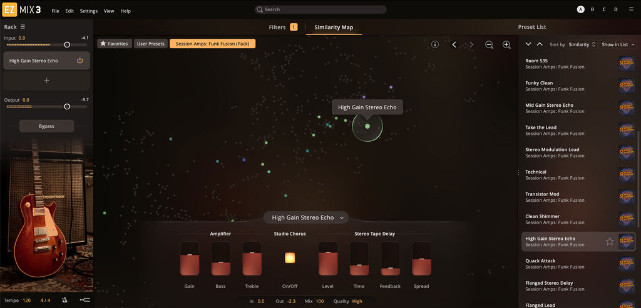Select Quack Attack preset

click(579, 264)
